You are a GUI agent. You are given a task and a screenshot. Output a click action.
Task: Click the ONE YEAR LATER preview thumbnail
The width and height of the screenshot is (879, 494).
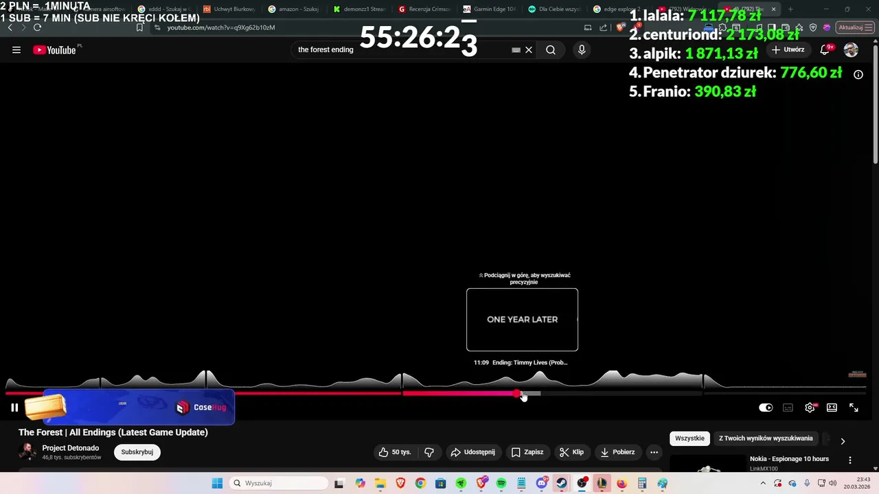pos(522,320)
